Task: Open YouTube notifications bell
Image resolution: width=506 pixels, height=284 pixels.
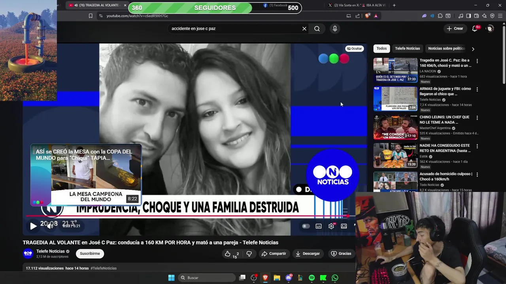Action: [475, 28]
